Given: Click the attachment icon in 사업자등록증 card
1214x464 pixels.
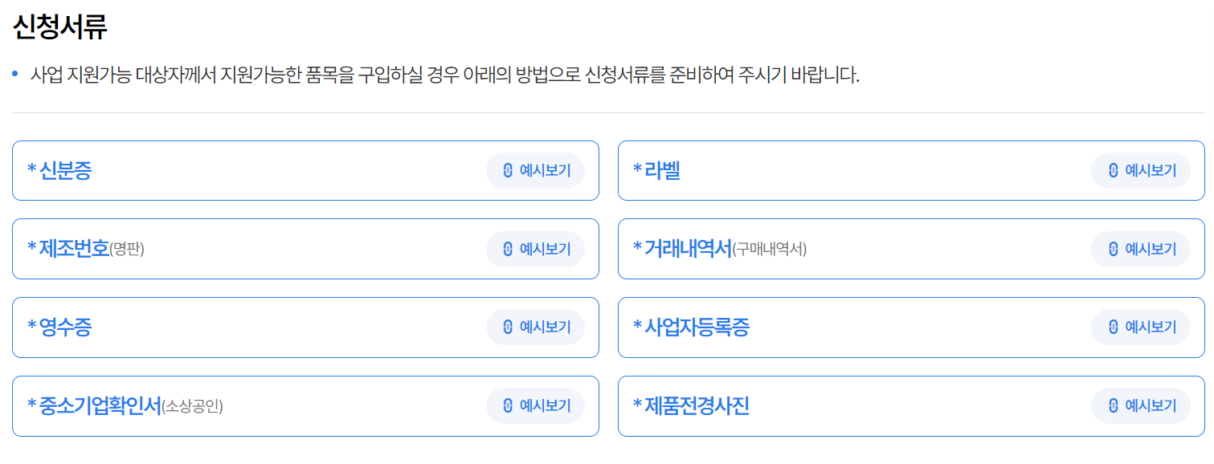Looking at the screenshot, I should 1111,327.
